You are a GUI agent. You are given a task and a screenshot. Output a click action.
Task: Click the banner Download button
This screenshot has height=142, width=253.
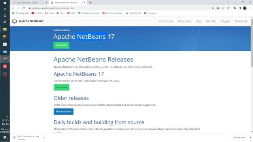tap(61, 45)
